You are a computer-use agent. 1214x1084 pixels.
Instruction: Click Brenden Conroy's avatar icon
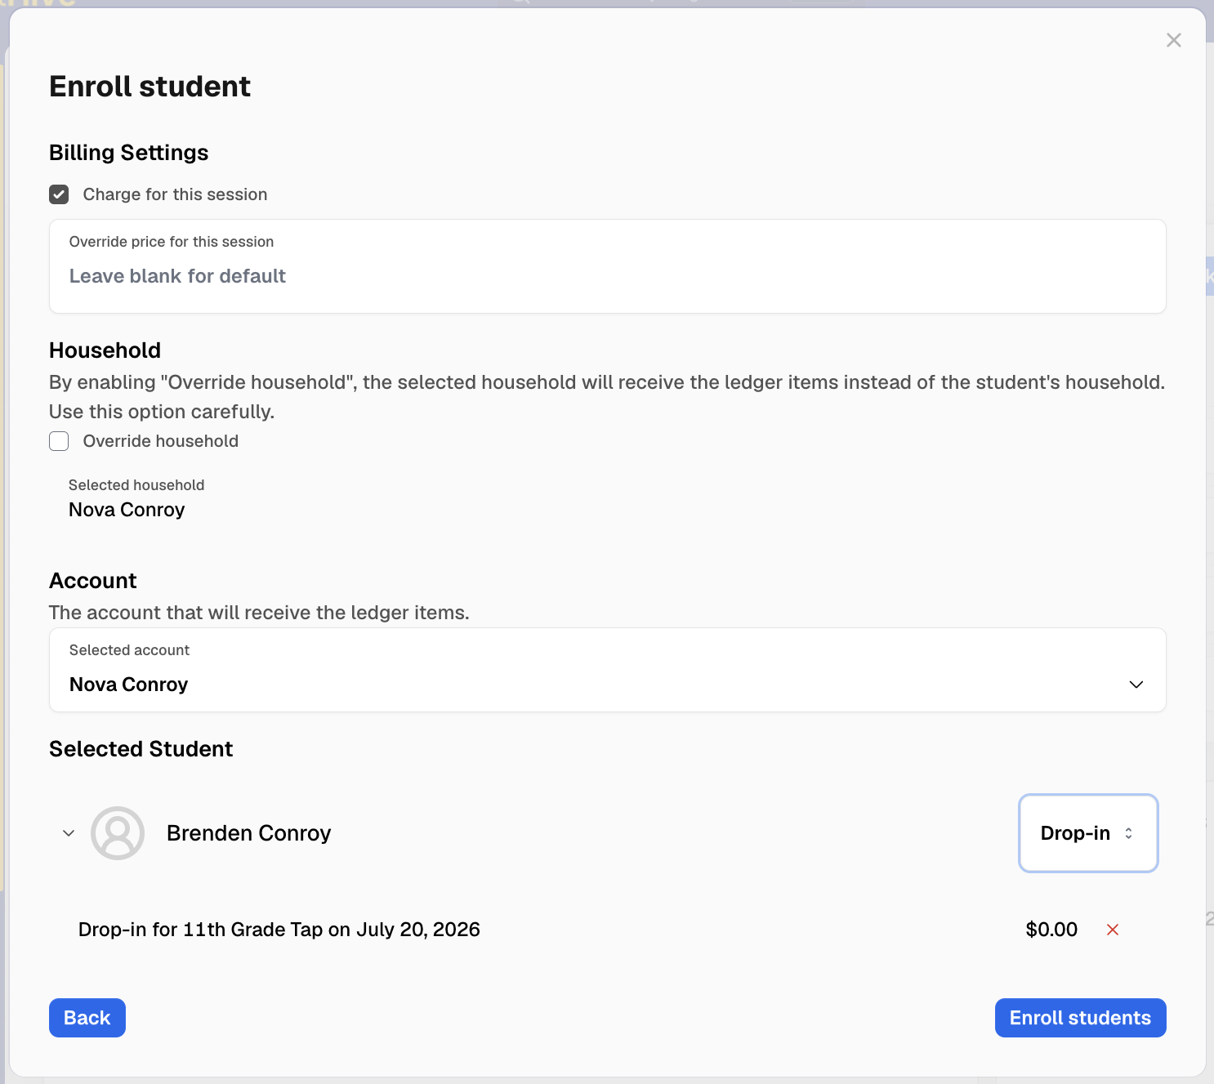tap(118, 833)
